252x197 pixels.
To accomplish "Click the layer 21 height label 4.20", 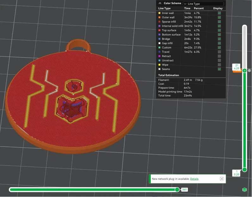I will coord(236,68).
